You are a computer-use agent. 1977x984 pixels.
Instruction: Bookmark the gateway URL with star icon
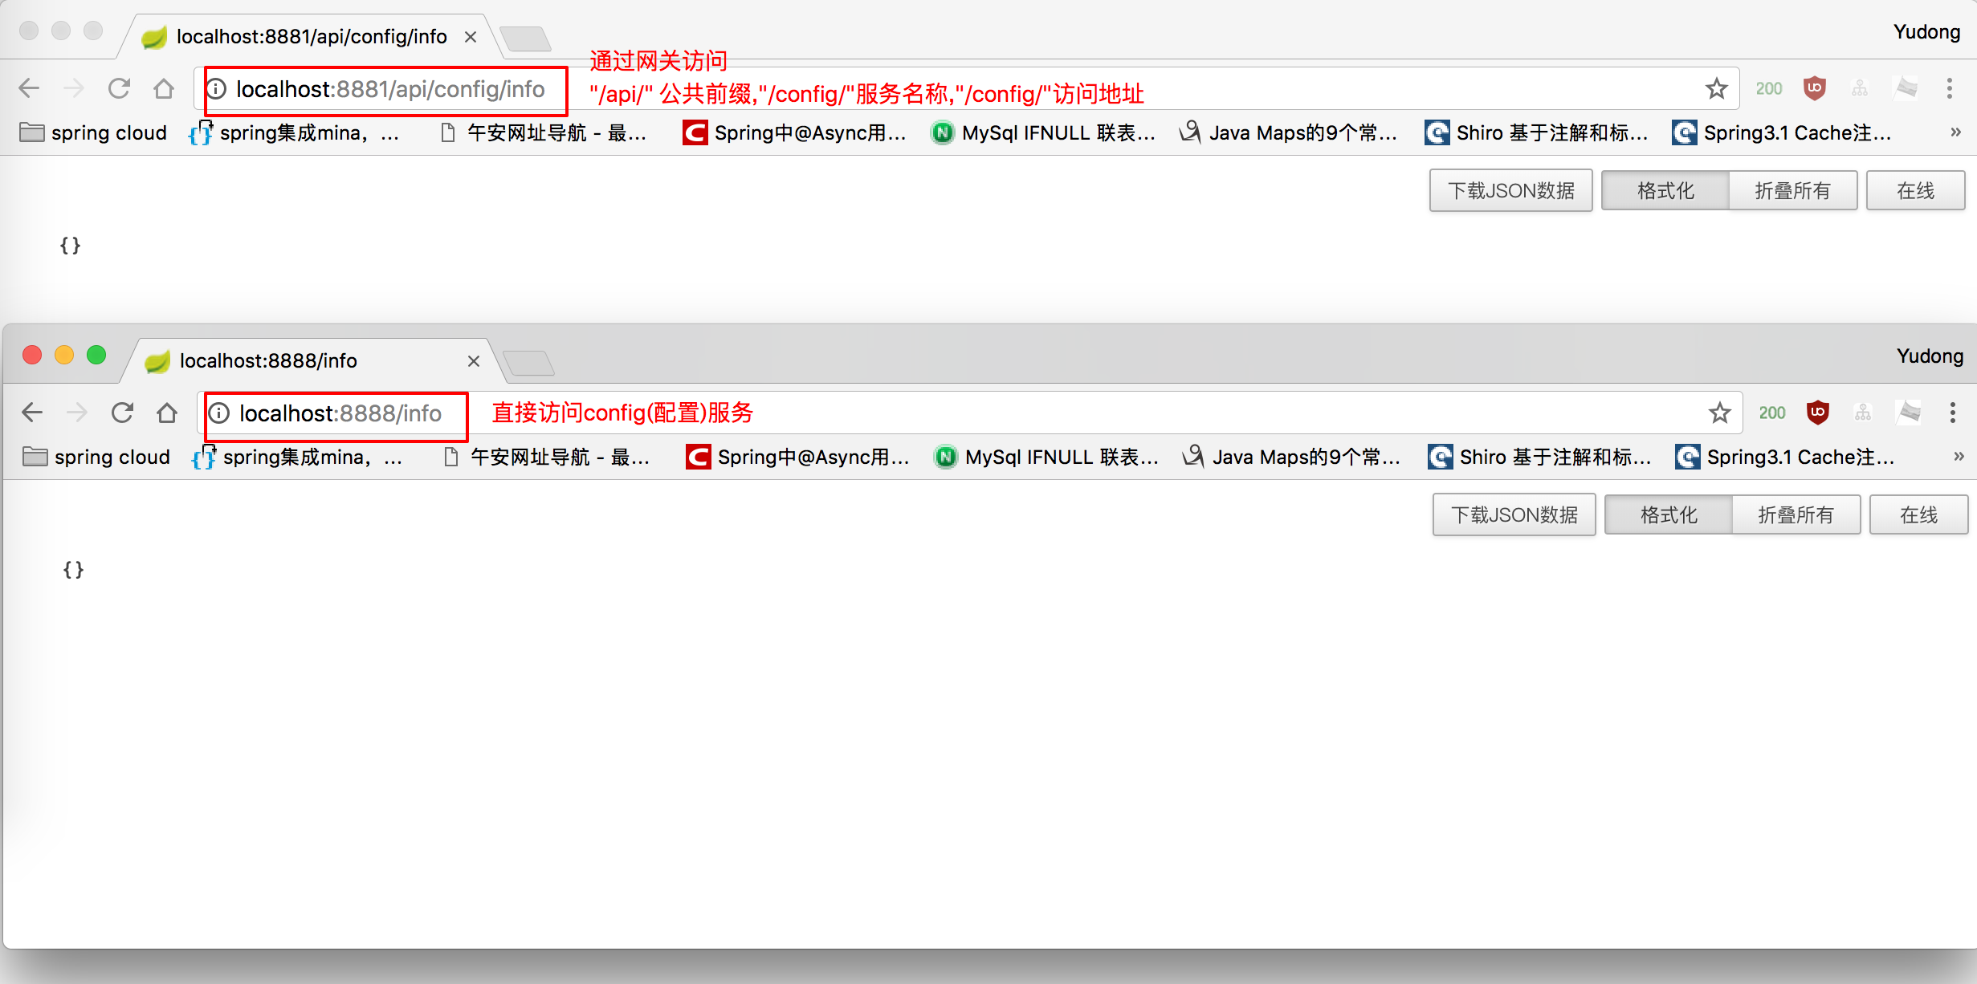pyautogui.click(x=1716, y=88)
